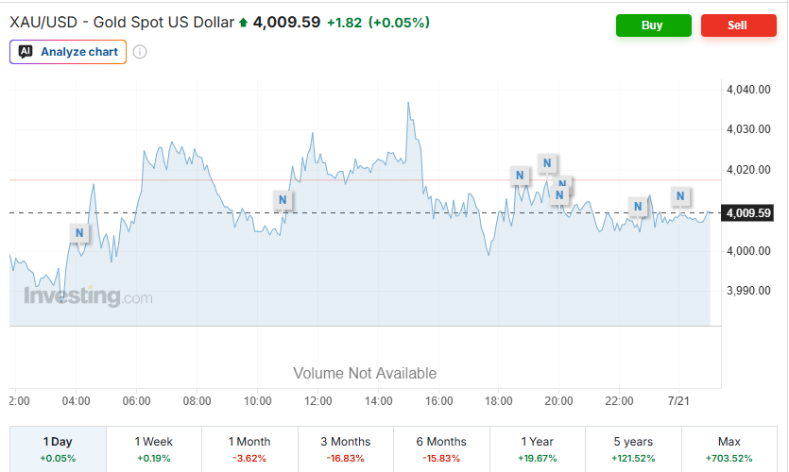Click the 4,009.59 current price label on axis
Image resolution: width=789 pixels, height=472 pixels.
point(747,213)
